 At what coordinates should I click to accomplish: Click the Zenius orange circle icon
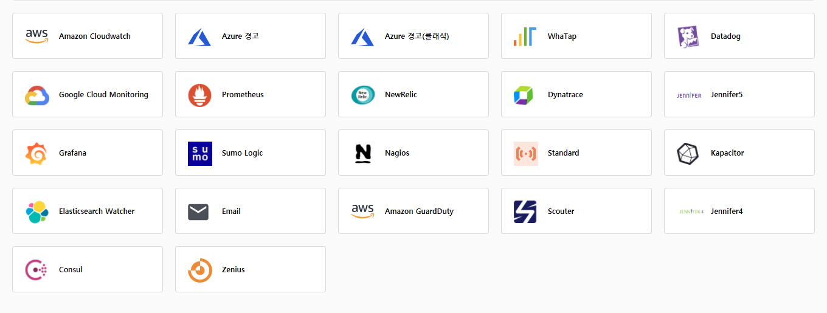click(199, 270)
